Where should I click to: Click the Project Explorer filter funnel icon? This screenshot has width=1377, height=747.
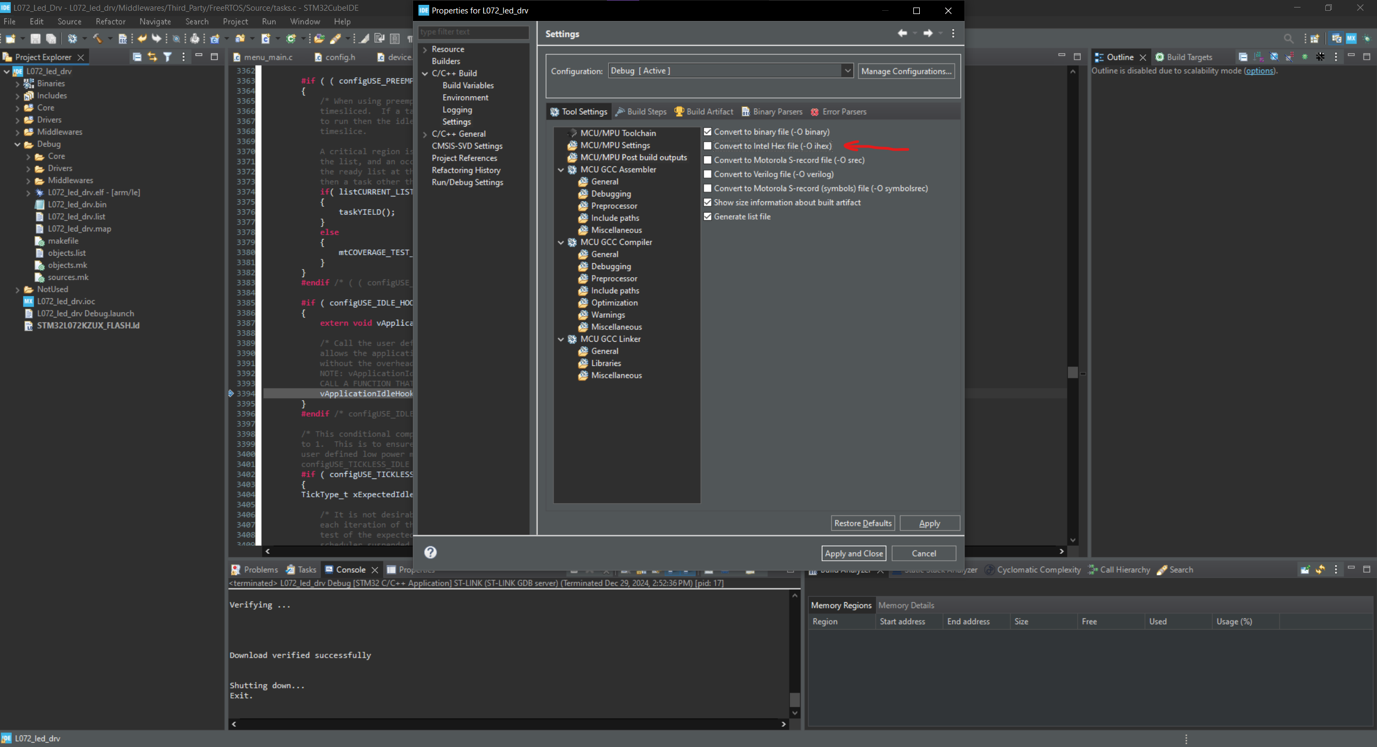(x=167, y=57)
